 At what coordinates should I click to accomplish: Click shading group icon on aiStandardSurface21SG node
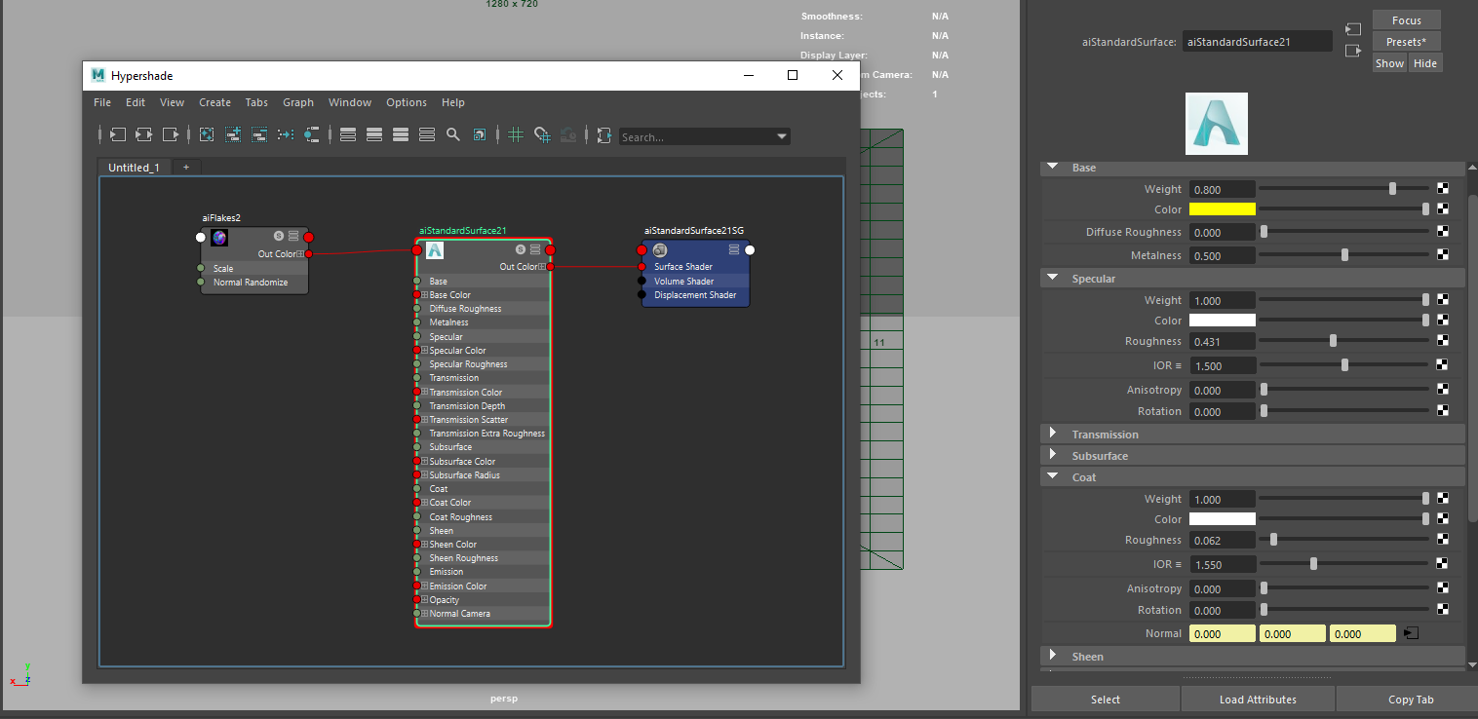pyautogui.click(x=660, y=250)
